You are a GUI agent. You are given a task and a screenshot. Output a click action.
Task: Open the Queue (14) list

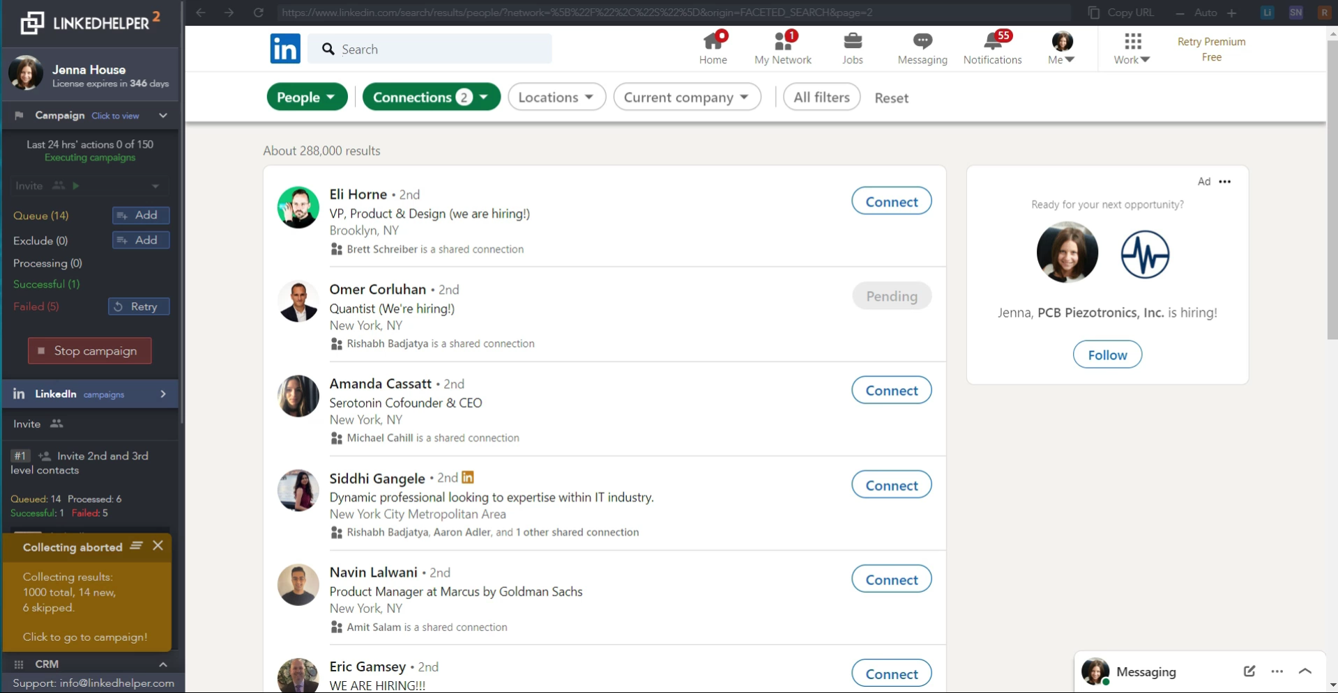[x=40, y=216]
